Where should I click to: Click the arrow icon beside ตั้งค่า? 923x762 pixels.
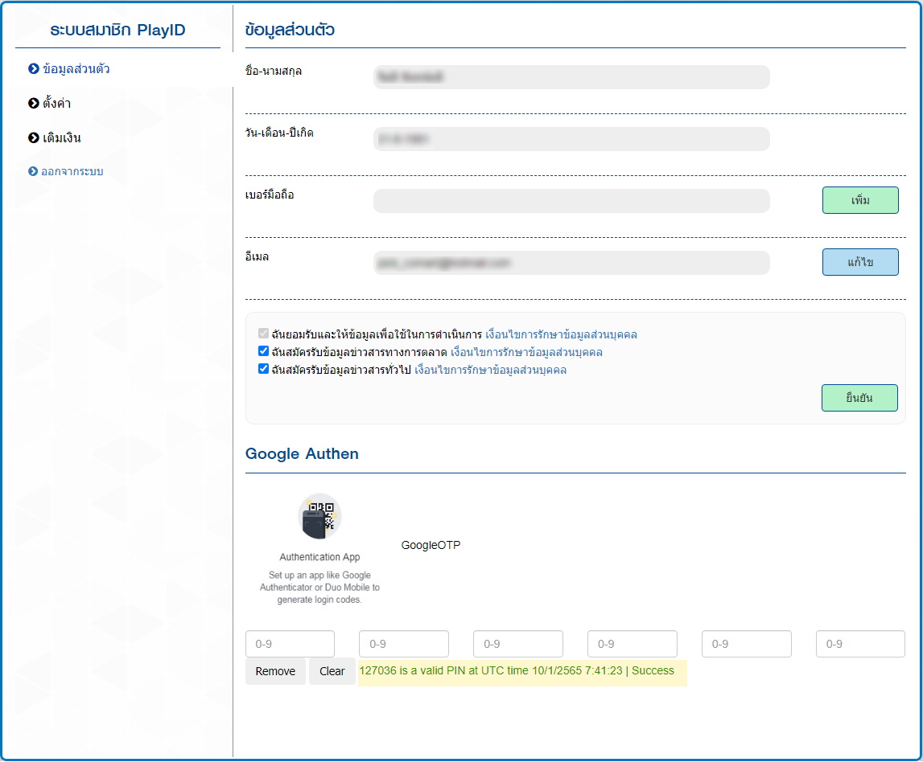pos(34,104)
